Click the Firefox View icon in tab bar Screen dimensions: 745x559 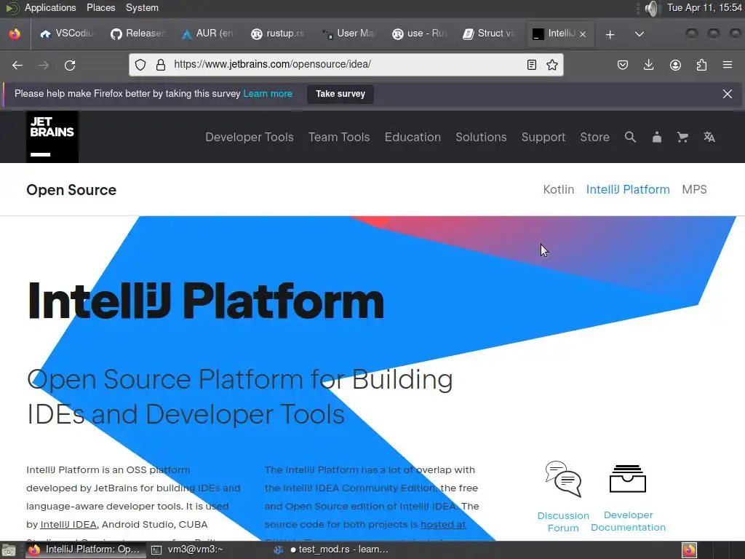click(x=15, y=33)
